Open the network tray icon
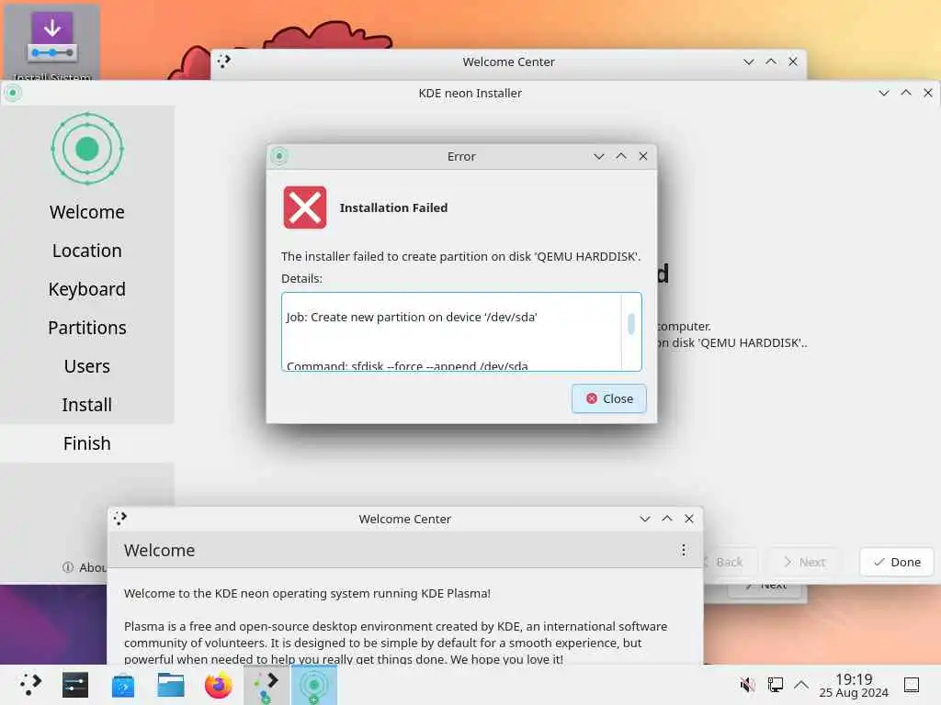941x705 pixels. (775, 685)
